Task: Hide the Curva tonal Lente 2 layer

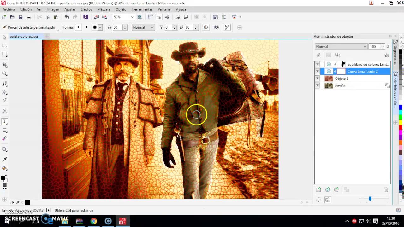Action: (317, 72)
